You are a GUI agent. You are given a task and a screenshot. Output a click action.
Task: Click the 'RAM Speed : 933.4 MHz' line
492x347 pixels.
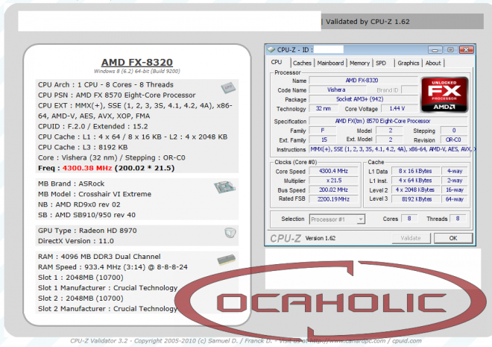pos(113,267)
